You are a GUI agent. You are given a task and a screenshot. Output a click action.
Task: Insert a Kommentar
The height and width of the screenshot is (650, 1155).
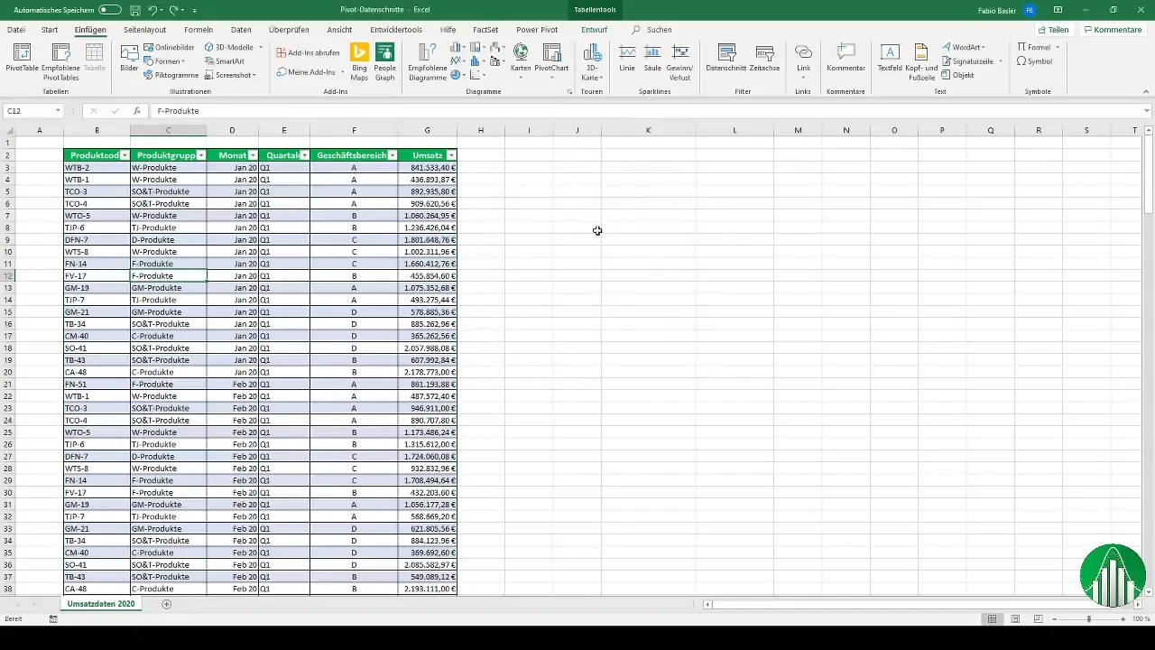click(845, 59)
